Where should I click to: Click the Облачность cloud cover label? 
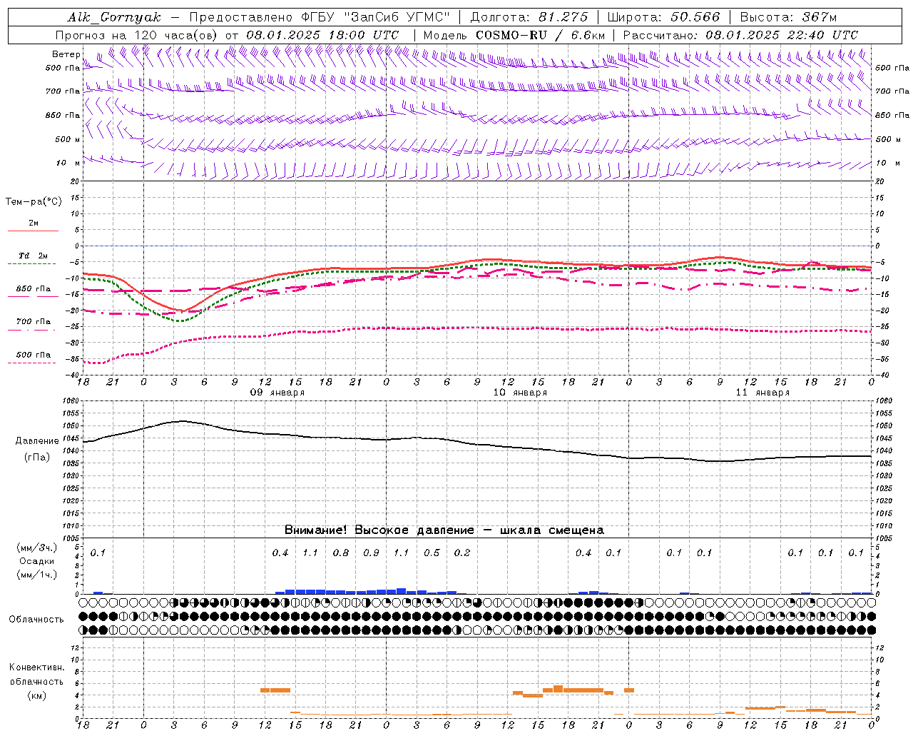(36, 620)
